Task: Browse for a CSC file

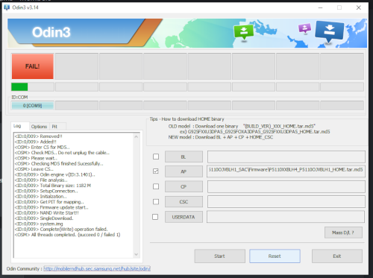Action: 184,202
